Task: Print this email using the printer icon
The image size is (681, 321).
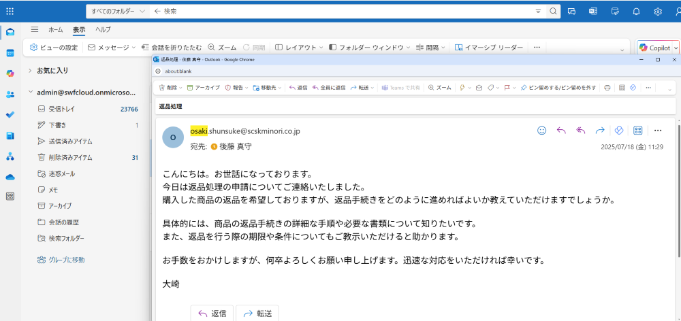Action: [607, 88]
